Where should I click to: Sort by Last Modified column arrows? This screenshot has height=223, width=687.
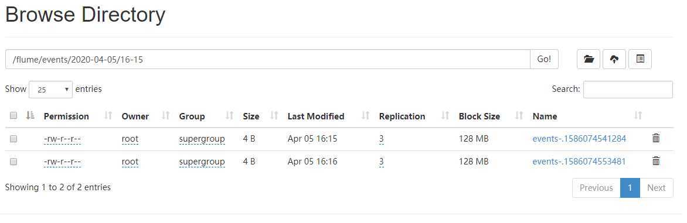[x=365, y=115]
